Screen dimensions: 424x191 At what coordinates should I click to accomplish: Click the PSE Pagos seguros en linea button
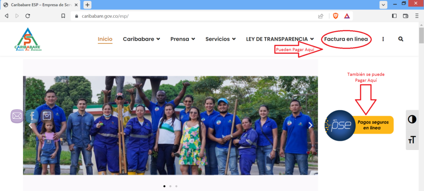click(359, 125)
